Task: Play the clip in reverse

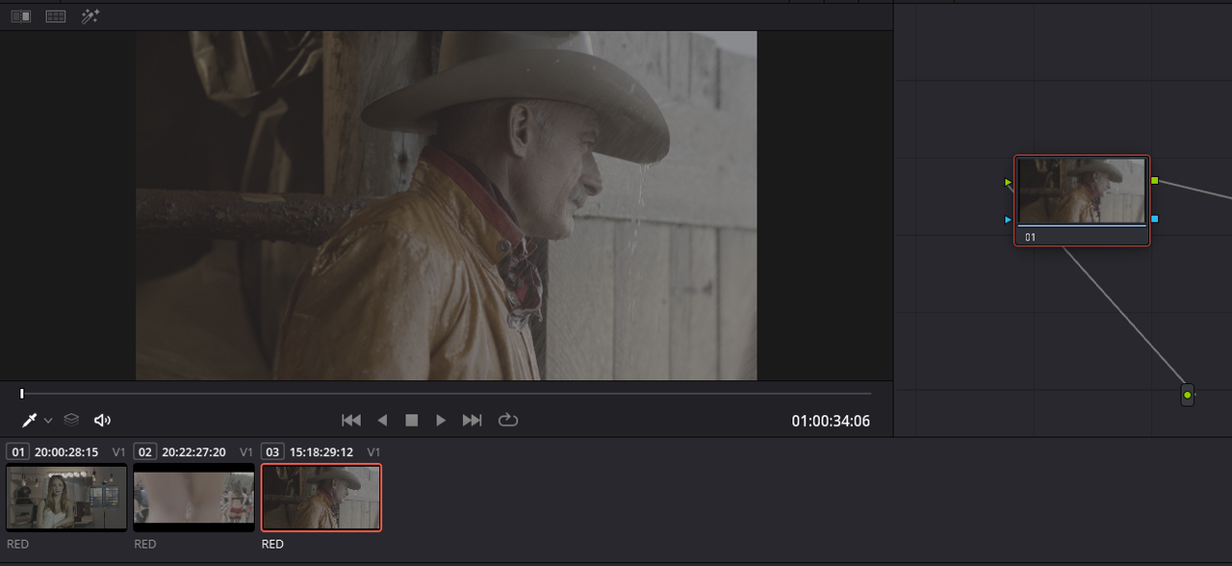Action: pos(382,420)
